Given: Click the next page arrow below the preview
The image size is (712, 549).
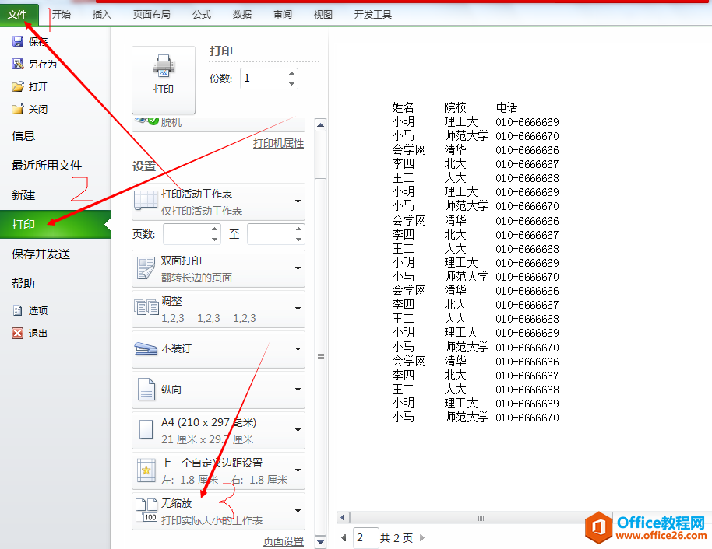Looking at the screenshot, I should click(x=421, y=537).
